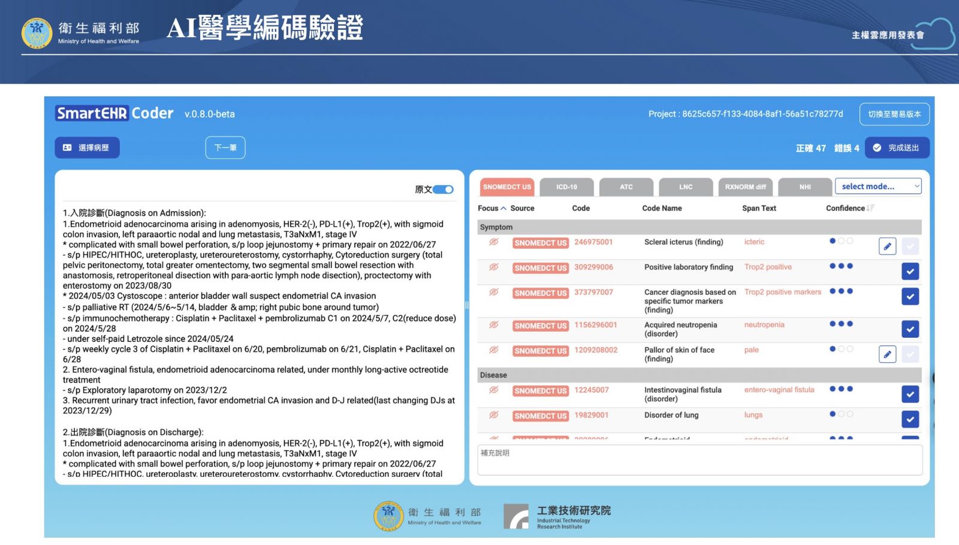Click the 補充說明 notes text field
The height and width of the screenshot is (545, 959).
(699, 459)
